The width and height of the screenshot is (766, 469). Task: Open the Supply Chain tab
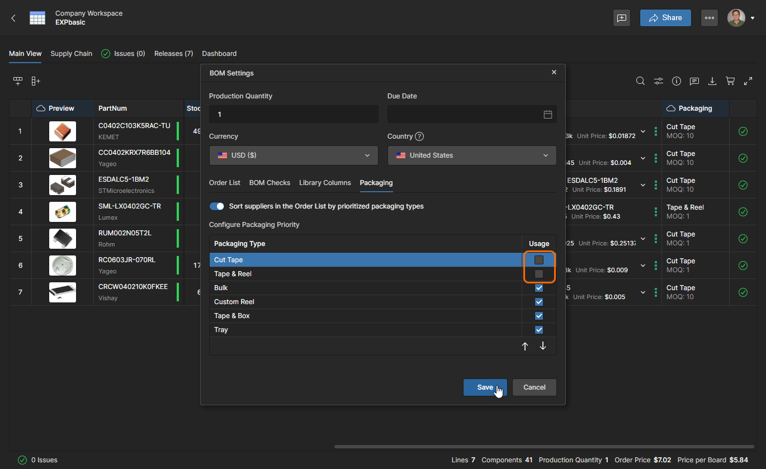point(71,54)
